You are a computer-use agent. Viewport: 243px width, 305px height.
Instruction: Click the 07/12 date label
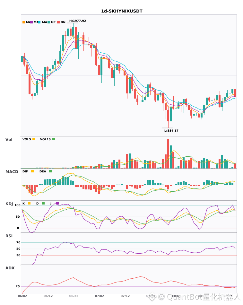pyautogui.click(x=125, y=296)
